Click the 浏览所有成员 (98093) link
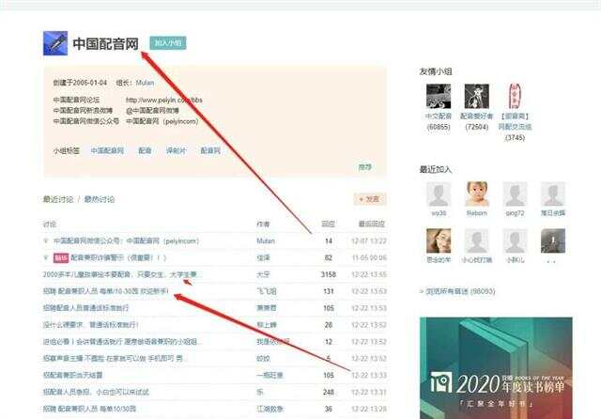The height and width of the screenshot is (419, 601). [457, 291]
